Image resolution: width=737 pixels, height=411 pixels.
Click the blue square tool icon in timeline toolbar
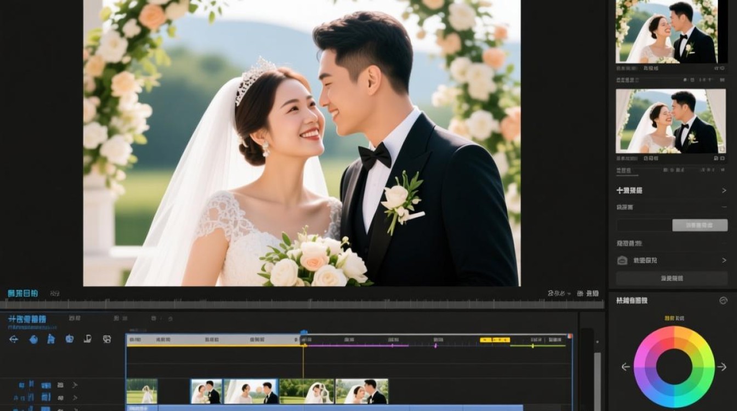tap(70, 339)
